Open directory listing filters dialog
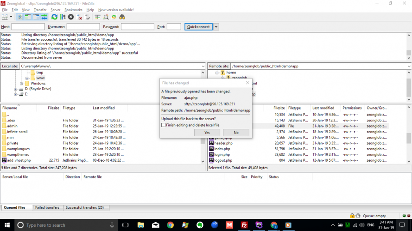The image size is (412, 231). pyautogui.click(x=97, y=17)
